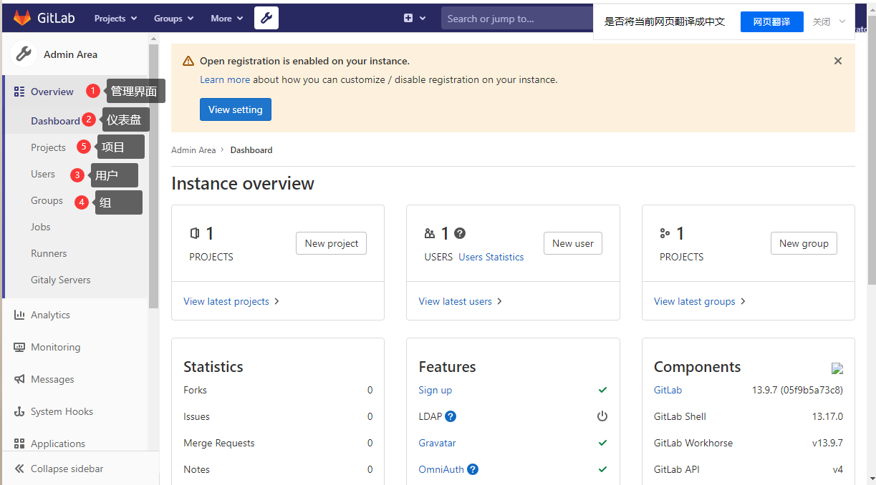The image size is (876, 485).
Task: Expand the new item dropdown arrow
Action: pos(423,19)
